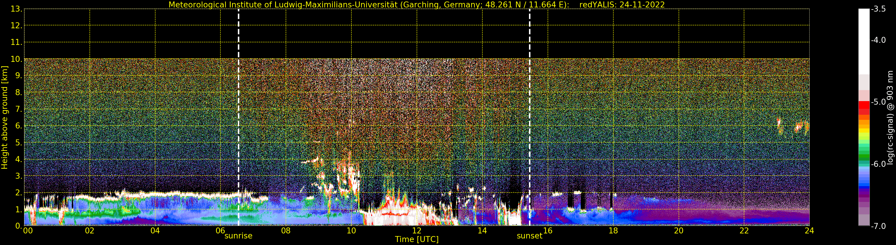
Task: Click the "7." tick on the height axis
Action: coord(19,109)
